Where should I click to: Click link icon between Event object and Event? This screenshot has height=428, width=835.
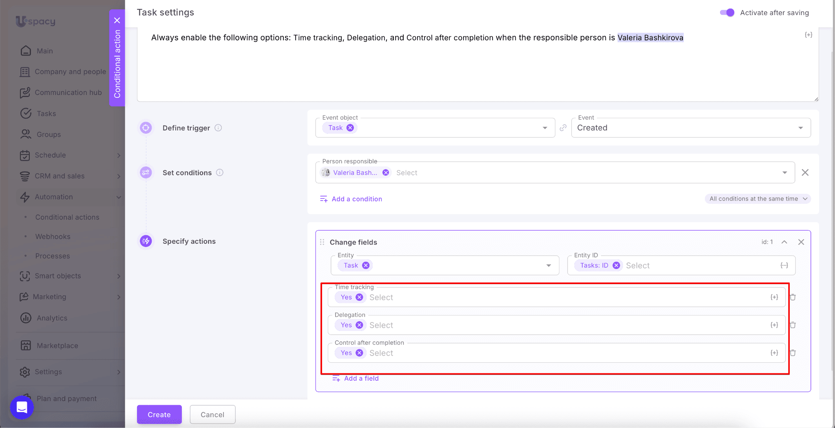click(563, 128)
